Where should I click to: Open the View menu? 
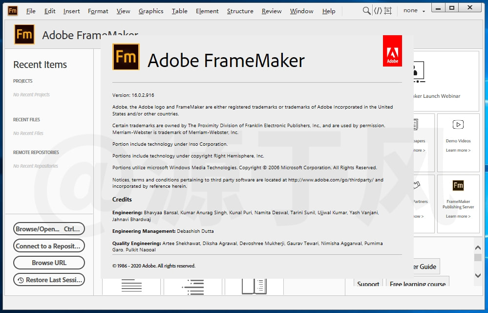click(x=123, y=11)
